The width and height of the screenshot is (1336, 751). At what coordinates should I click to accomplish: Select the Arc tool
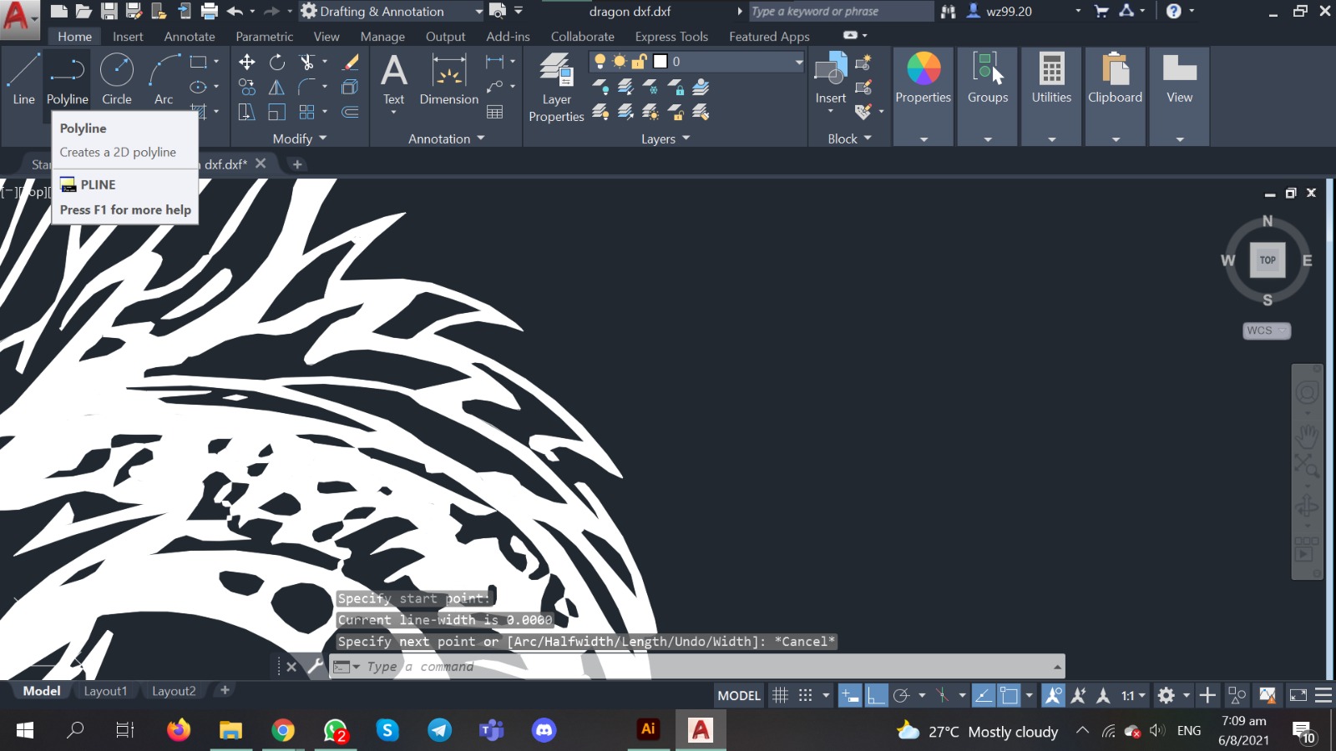pos(164,80)
